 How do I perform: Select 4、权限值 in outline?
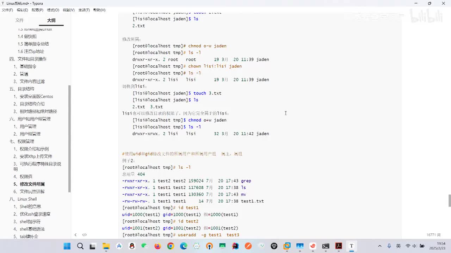pos(23,177)
